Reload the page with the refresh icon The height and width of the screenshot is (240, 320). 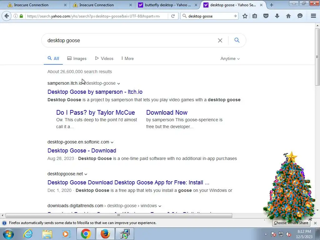tap(173, 16)
